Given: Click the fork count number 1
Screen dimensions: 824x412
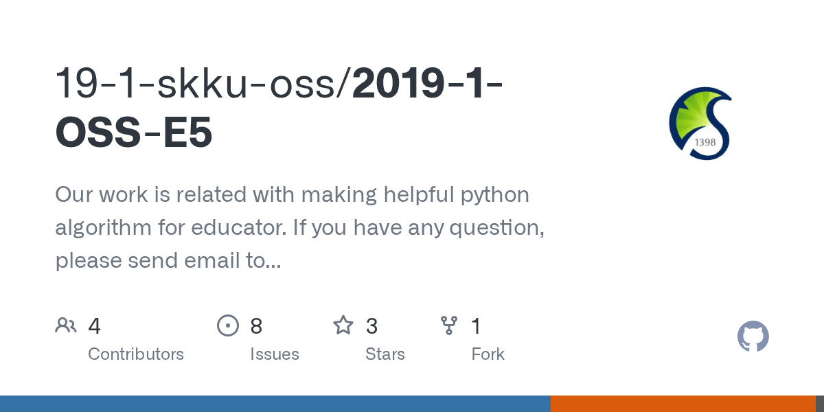Looking at the screenshot, I should [x=476, y=326].
